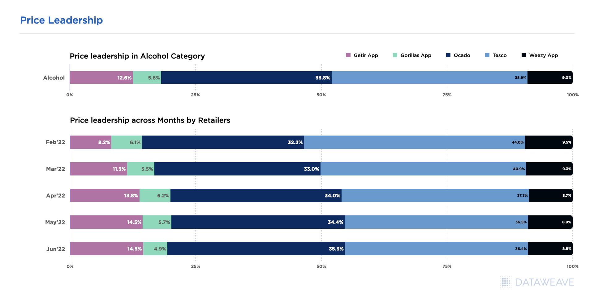Screen dimensions: 594x294
Task: Click the Price Leadership page title
Action: point(62,20)
